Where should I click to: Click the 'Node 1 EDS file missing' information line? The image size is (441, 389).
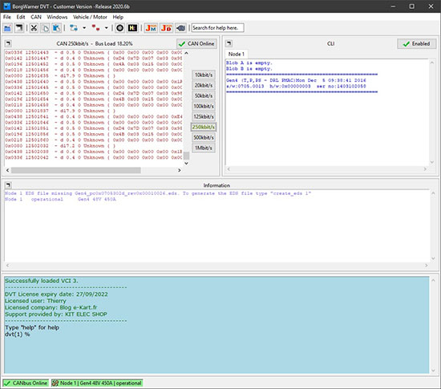coord(158,193)
